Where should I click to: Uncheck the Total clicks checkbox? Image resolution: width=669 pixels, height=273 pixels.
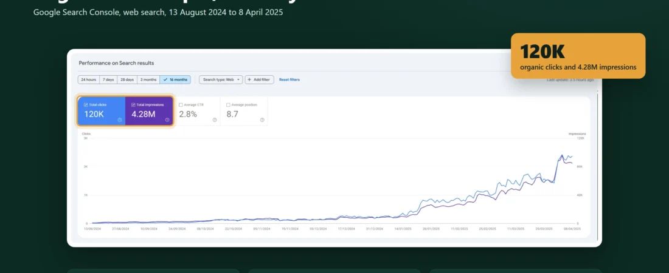tap(86, 105)
